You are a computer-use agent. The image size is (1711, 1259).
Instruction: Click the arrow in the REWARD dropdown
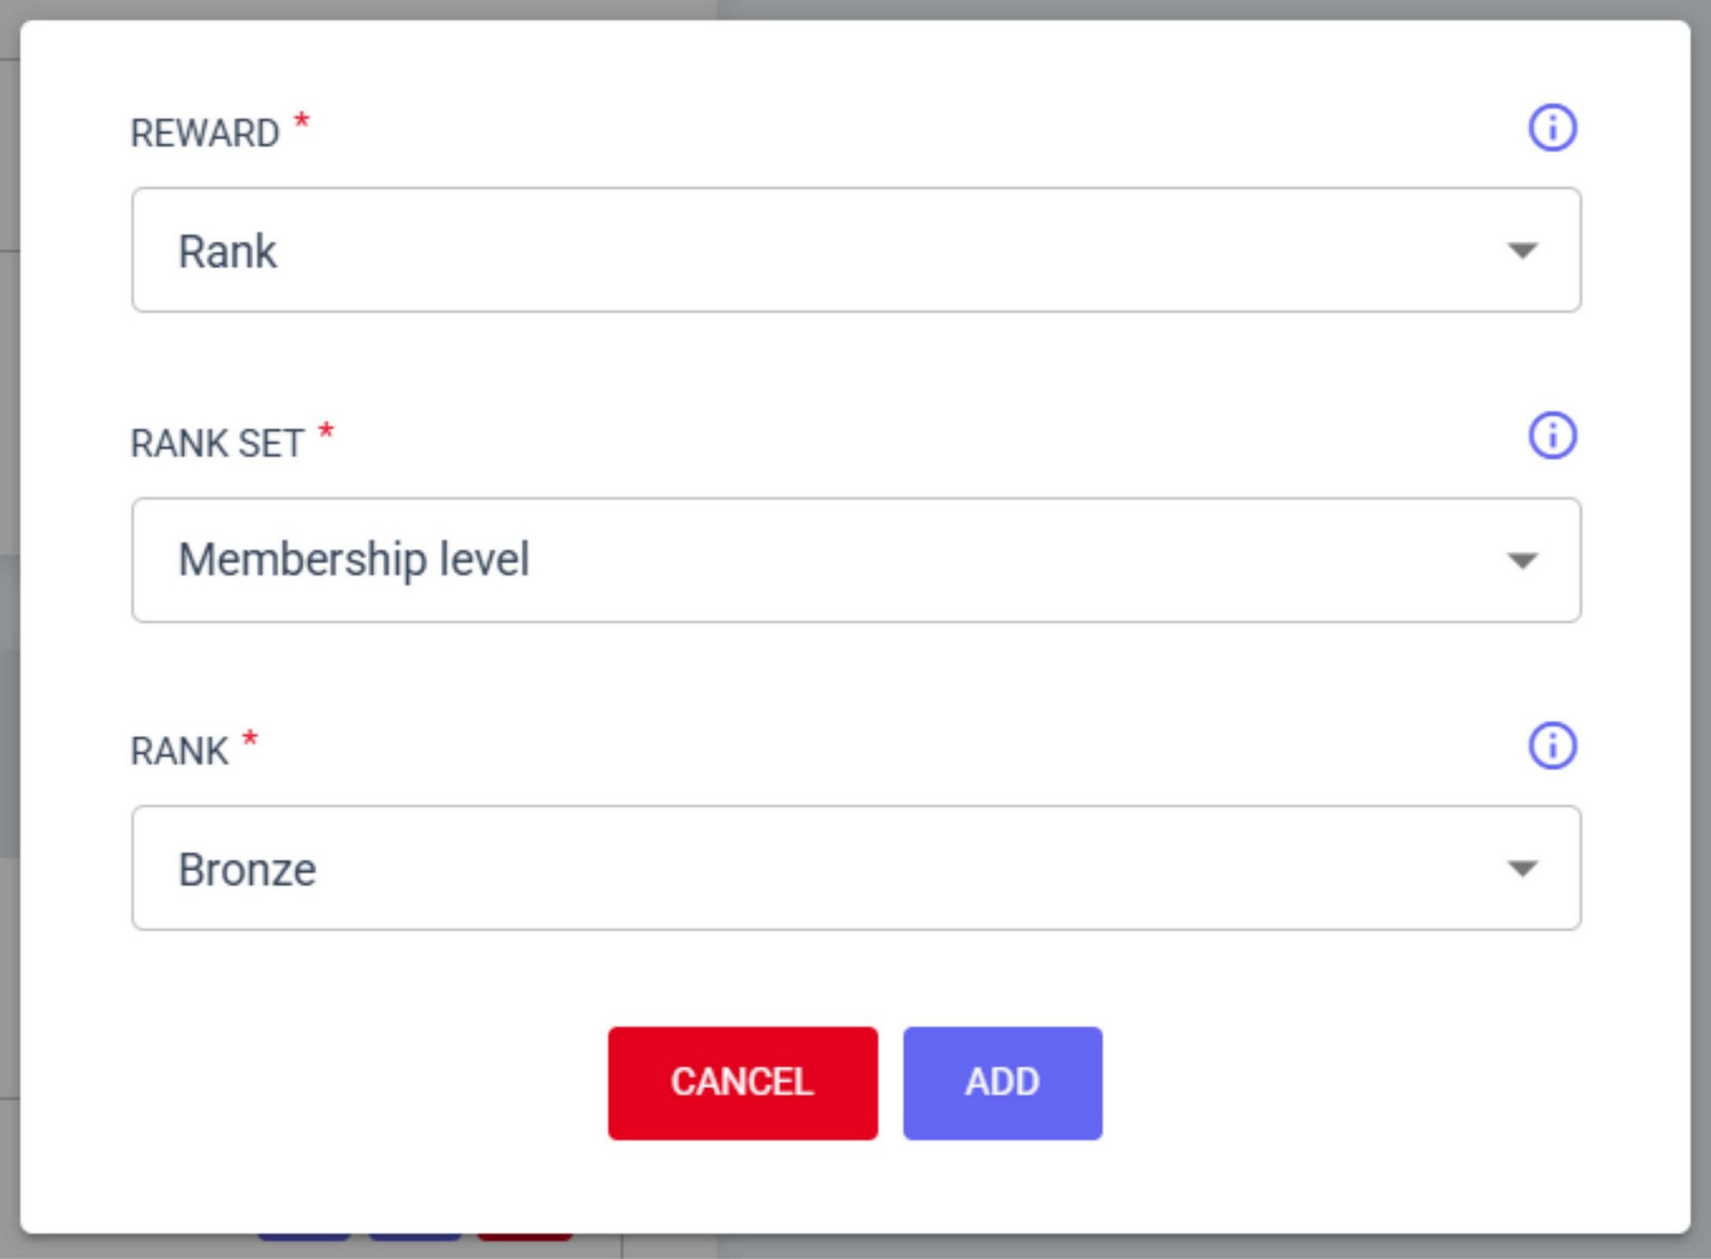1521,251
